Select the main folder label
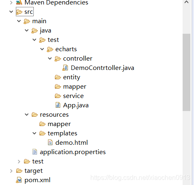 [x=39, y=21]
